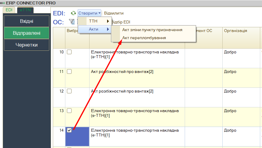This screenshot has height=148, width=262.
Task: Click Відбір EDI filter button
Action: tap(121, 22)
